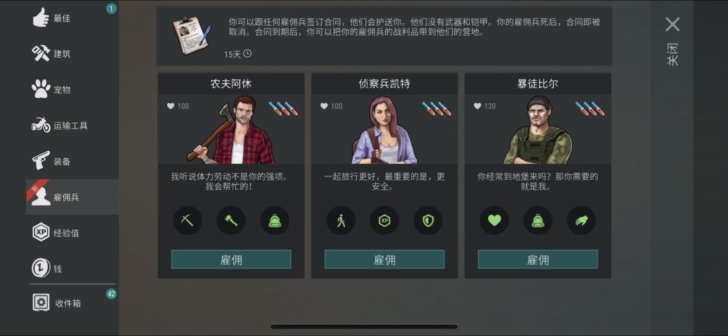Tap the XP skill icon for 侦察兵凯特
This screenshot has width=728, height=336.
tap(384, 220)
